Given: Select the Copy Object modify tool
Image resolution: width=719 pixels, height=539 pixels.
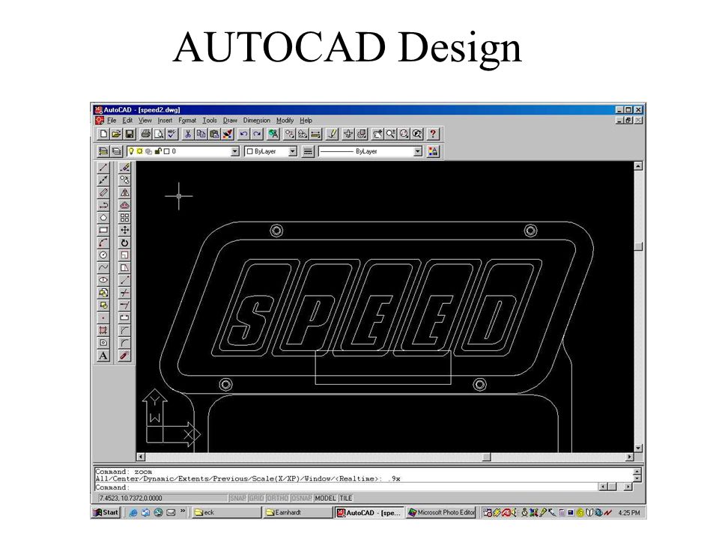Looking at the screenshot, I should pos(124,180).
